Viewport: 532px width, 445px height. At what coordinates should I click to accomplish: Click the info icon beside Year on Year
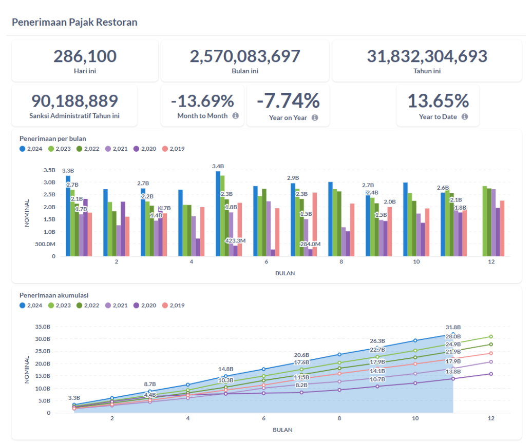point(315,117)
